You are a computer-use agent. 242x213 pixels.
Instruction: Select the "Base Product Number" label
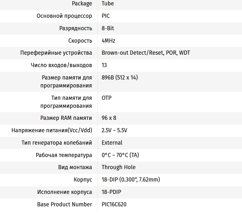pyautogui.click(x=64, y=204)
